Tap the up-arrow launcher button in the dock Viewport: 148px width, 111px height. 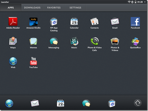[138, 103]
